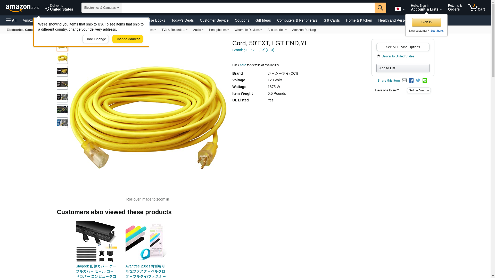The image size is (495, 278).
Task: Expand the Account & Lists menu
Action: click(x=426, y=7)
